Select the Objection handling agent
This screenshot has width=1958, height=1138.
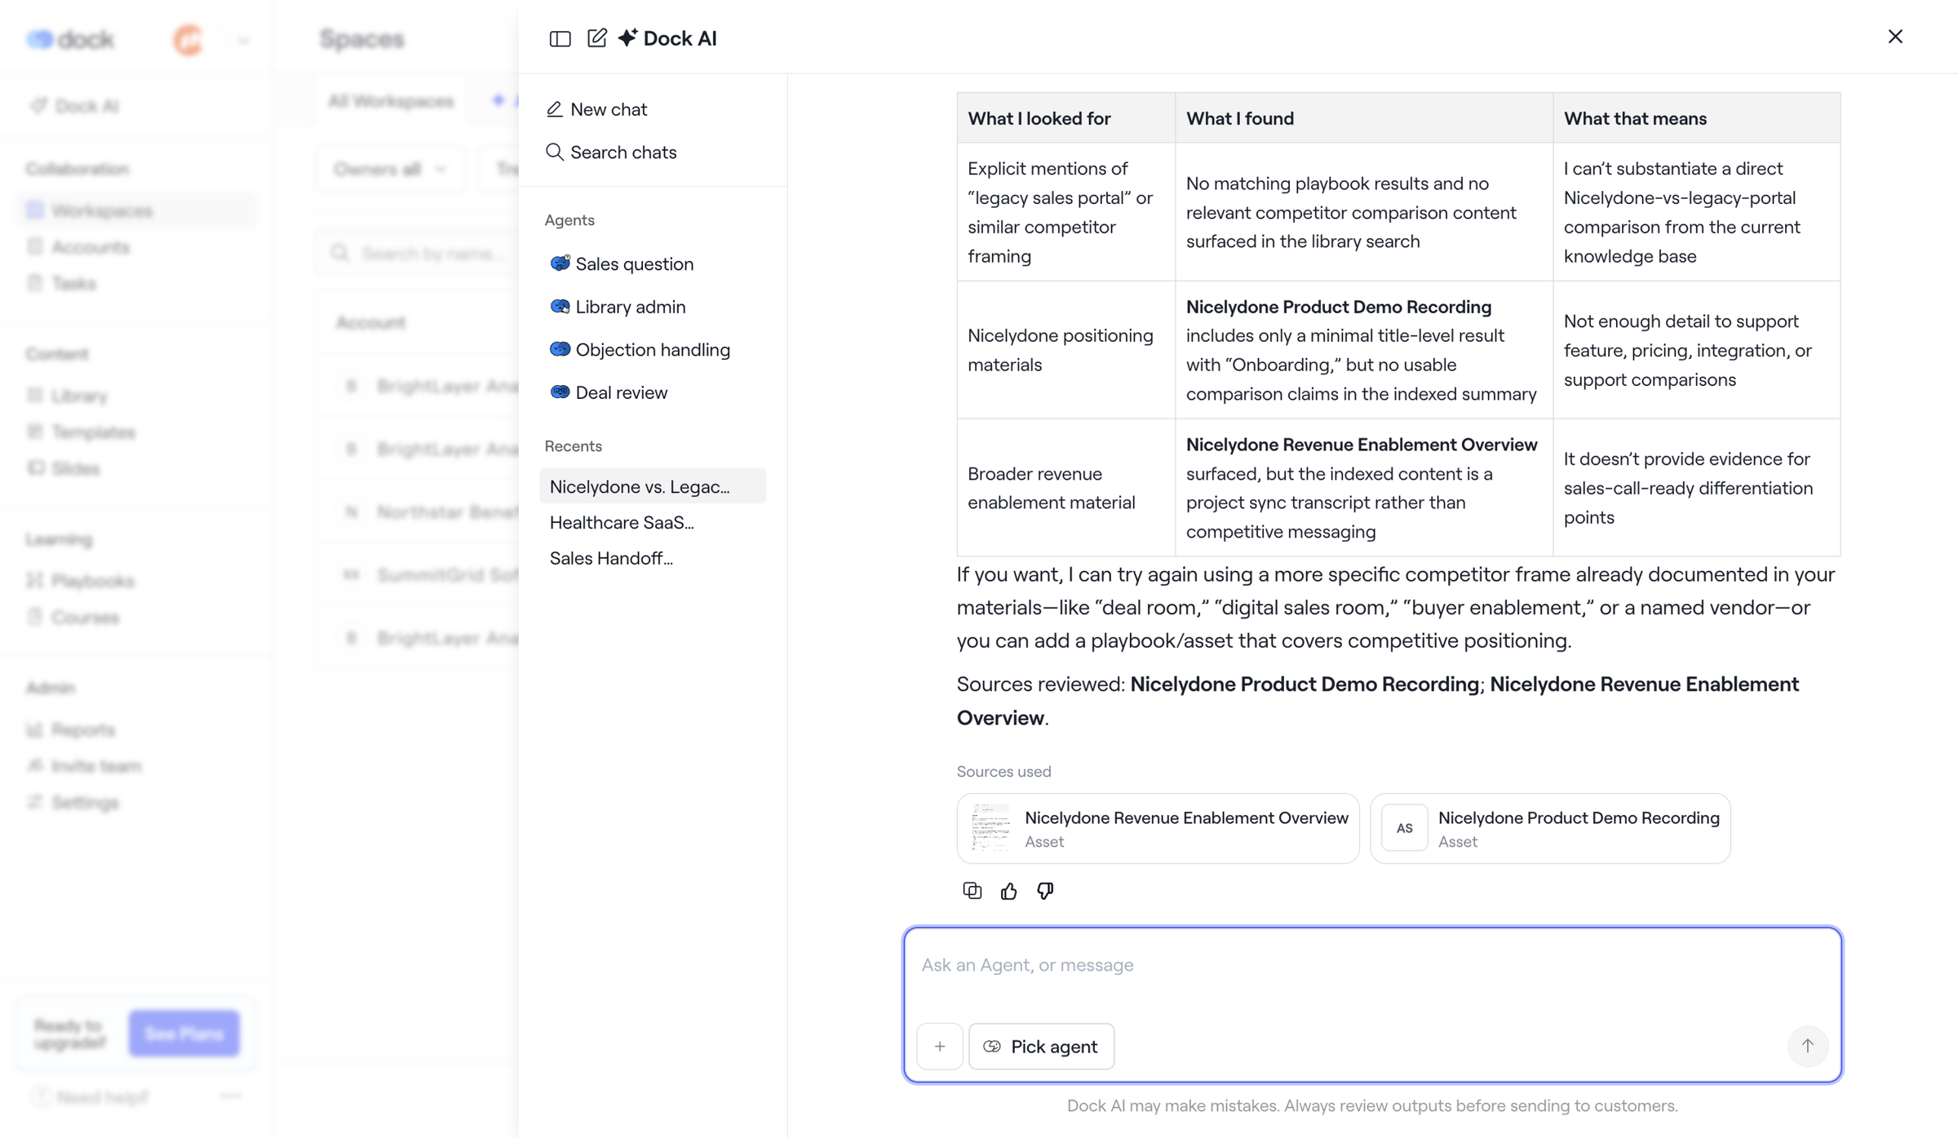click(x=640, y=350)
